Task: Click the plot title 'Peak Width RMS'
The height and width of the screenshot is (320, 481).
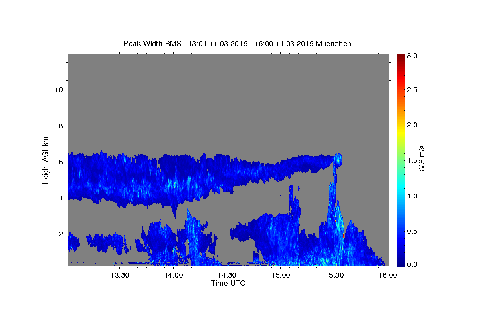Action: coord(153,44)
